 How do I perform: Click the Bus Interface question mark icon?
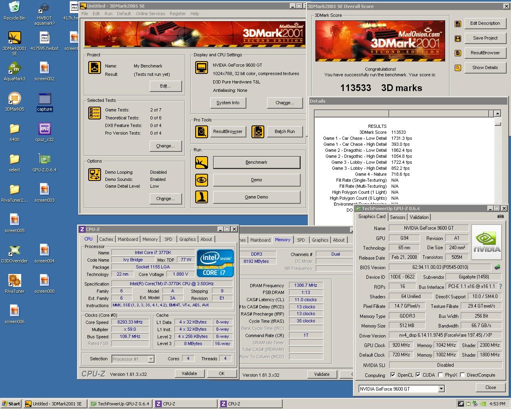point(501,286)
